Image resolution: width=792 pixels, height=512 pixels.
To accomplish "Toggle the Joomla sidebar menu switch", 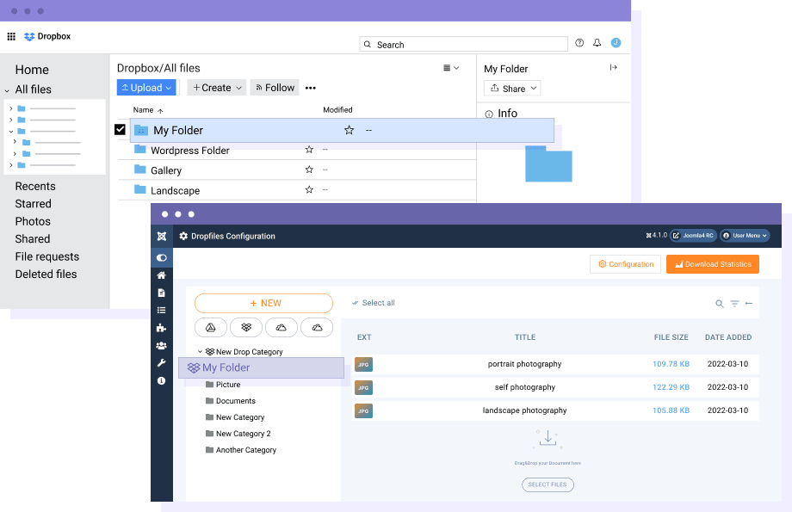I will click(x=161, y=257).
